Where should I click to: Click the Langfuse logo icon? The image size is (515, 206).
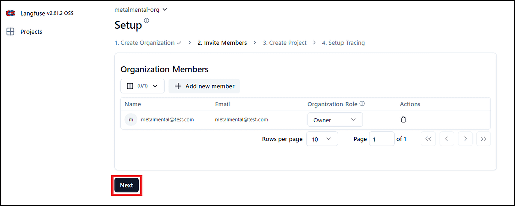(10, 13)
